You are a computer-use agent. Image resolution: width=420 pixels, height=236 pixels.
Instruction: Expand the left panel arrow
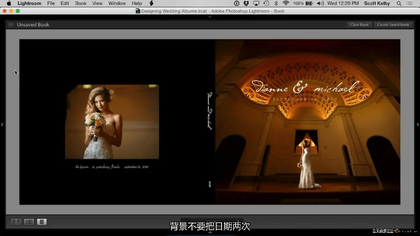coord(2,124)
